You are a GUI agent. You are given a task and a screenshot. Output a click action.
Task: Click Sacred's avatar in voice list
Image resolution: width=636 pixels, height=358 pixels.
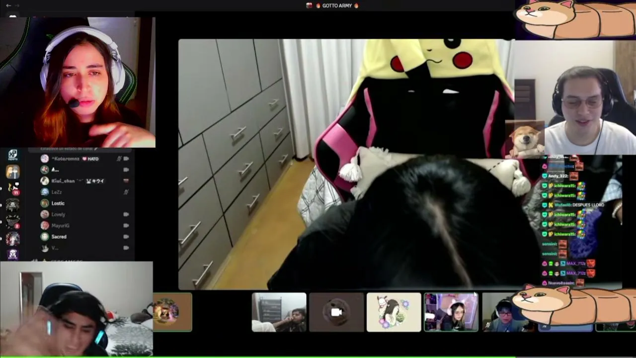[45, 237]
